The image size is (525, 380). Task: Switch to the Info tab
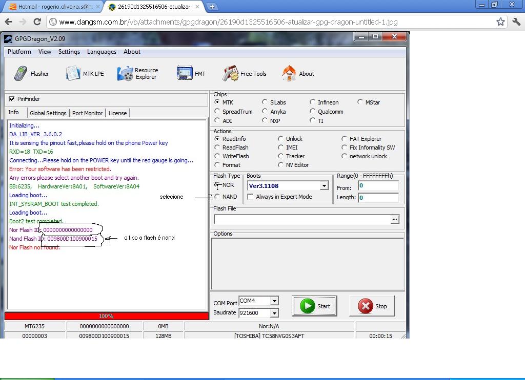14,112
